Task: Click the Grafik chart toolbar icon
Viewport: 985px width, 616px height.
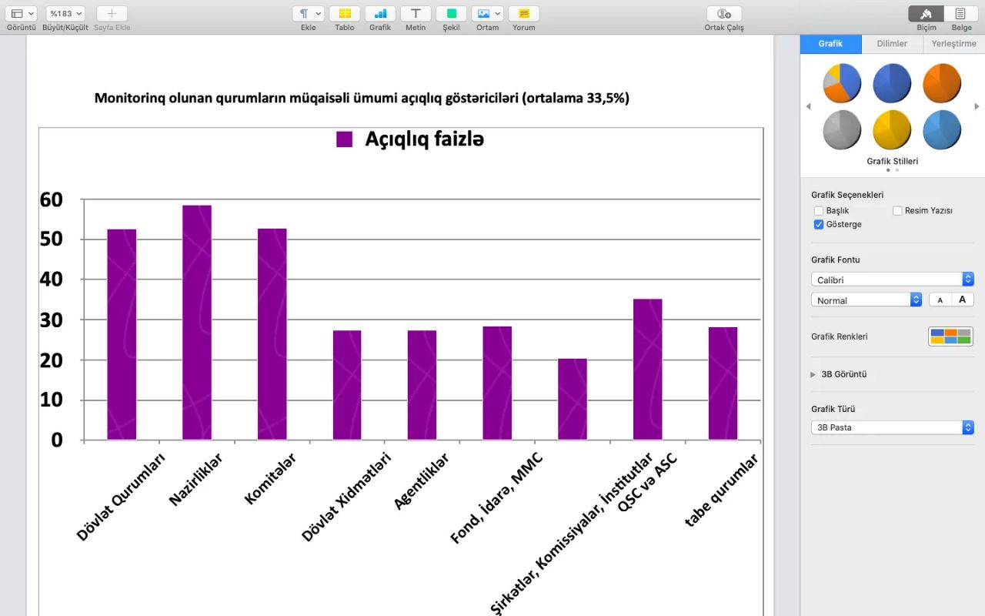Action: 380,14
